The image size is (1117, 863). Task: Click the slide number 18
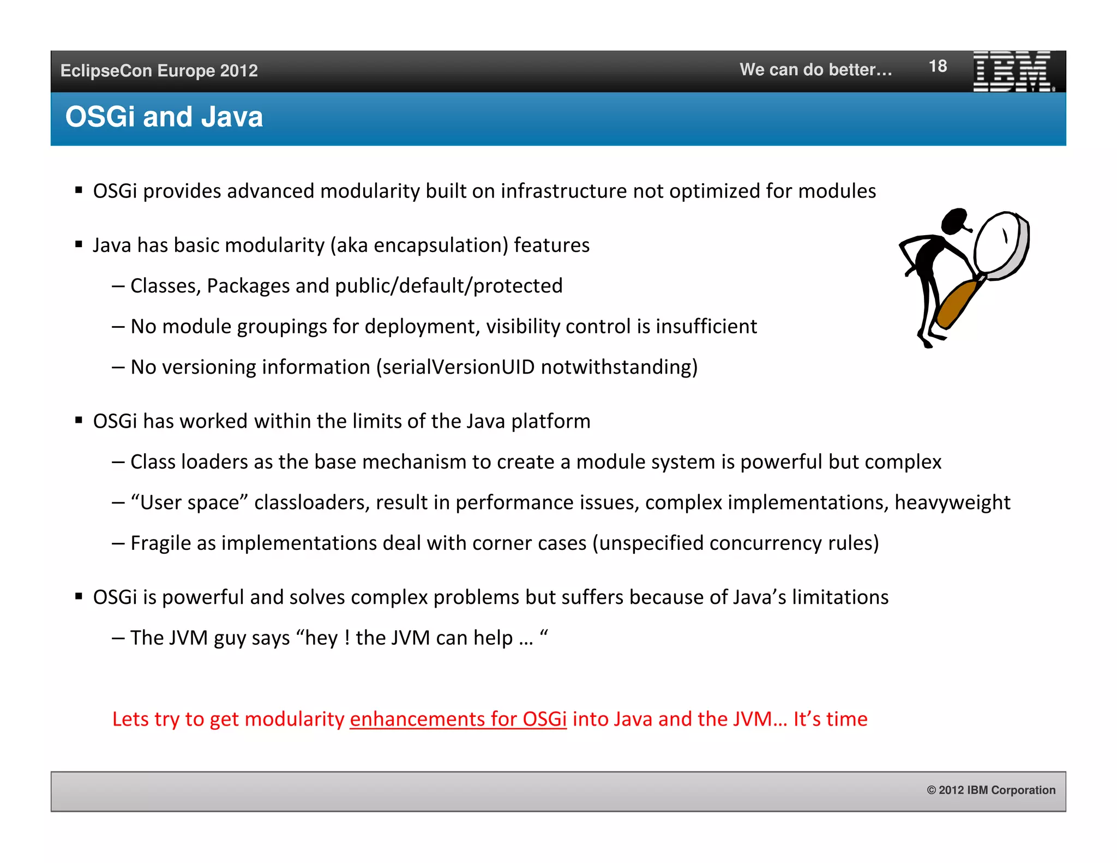click(x=938, y=66)
